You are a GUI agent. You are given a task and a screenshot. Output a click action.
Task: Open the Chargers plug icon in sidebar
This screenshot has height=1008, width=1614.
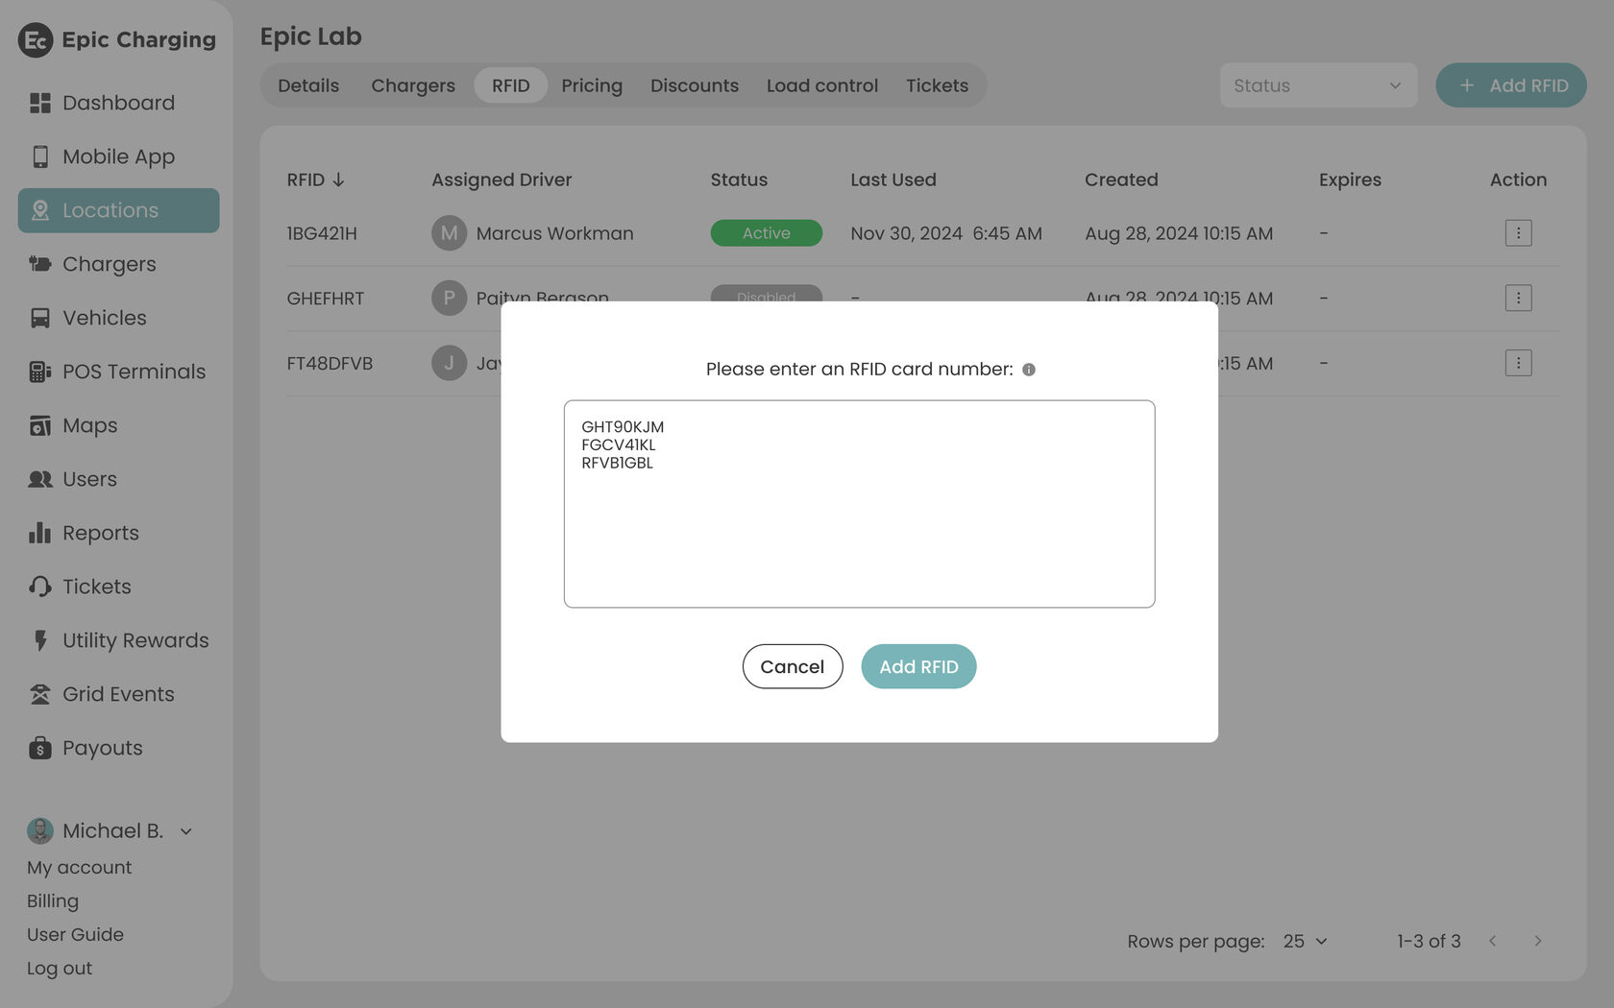(39, 264)
